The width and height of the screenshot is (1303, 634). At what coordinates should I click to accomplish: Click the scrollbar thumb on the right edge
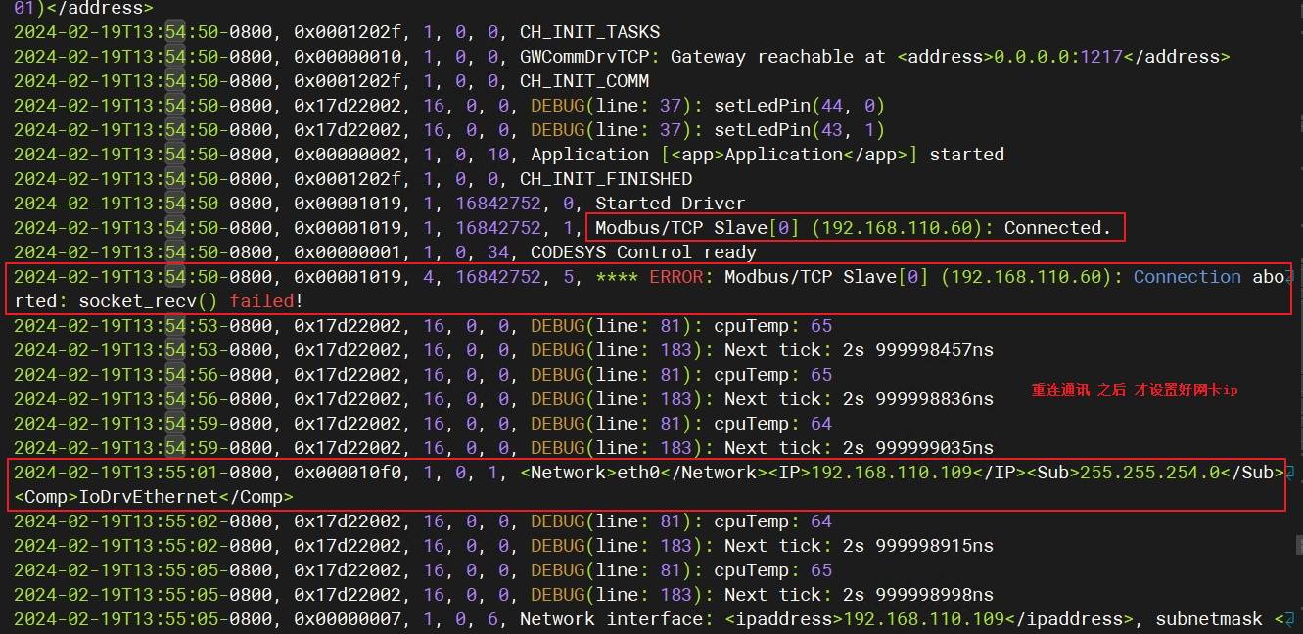tap(1298, 541)
